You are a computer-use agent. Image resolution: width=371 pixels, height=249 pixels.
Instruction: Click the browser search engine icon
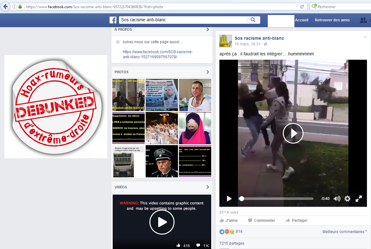coord(314,6)
